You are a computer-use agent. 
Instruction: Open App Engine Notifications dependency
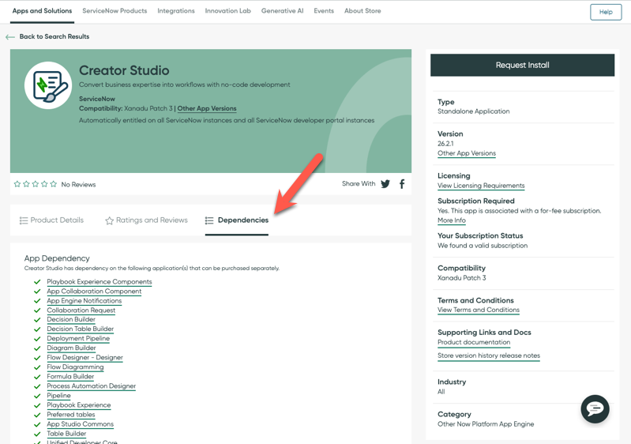tap(84, 301)
